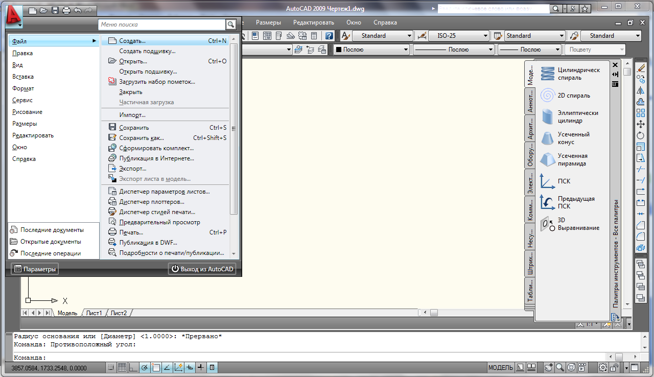Select the Rotate tool
Viewport: 654px width, 377px height.
point(641,135)
